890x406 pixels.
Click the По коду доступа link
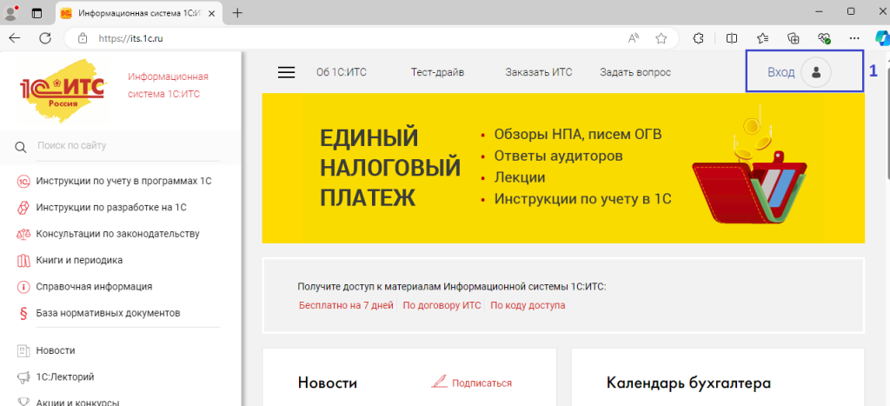click(528, 305)
